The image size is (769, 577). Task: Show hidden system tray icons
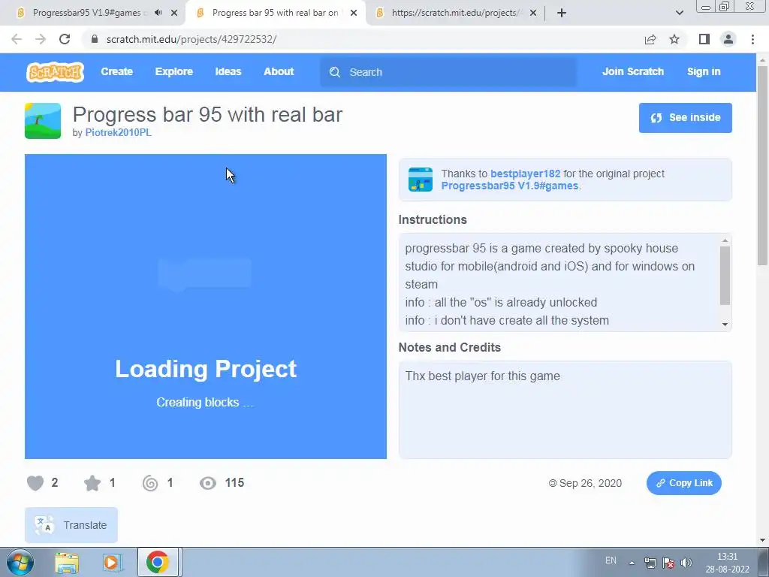coord(632,563)
